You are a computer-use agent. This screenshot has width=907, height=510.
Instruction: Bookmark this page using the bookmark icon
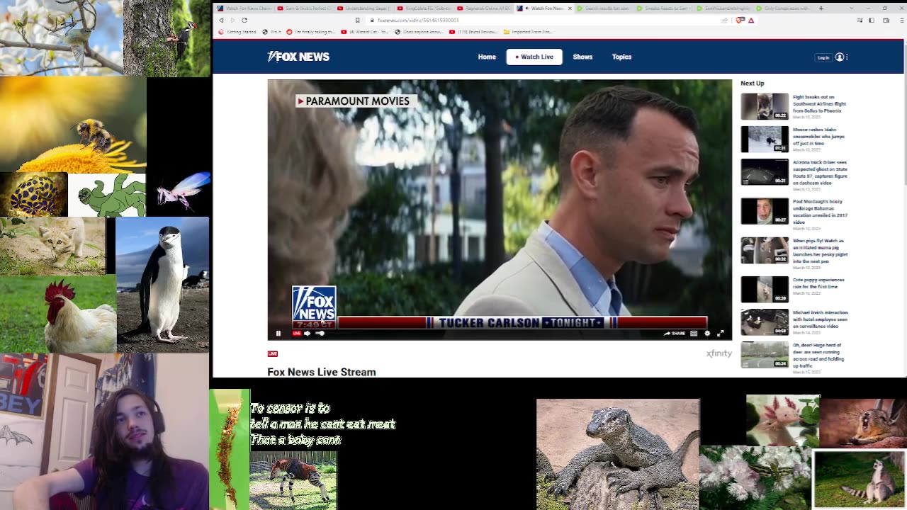click(x=357, y=20)
